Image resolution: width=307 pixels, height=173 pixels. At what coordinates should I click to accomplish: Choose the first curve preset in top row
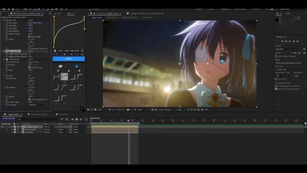[x=57, y=77]
